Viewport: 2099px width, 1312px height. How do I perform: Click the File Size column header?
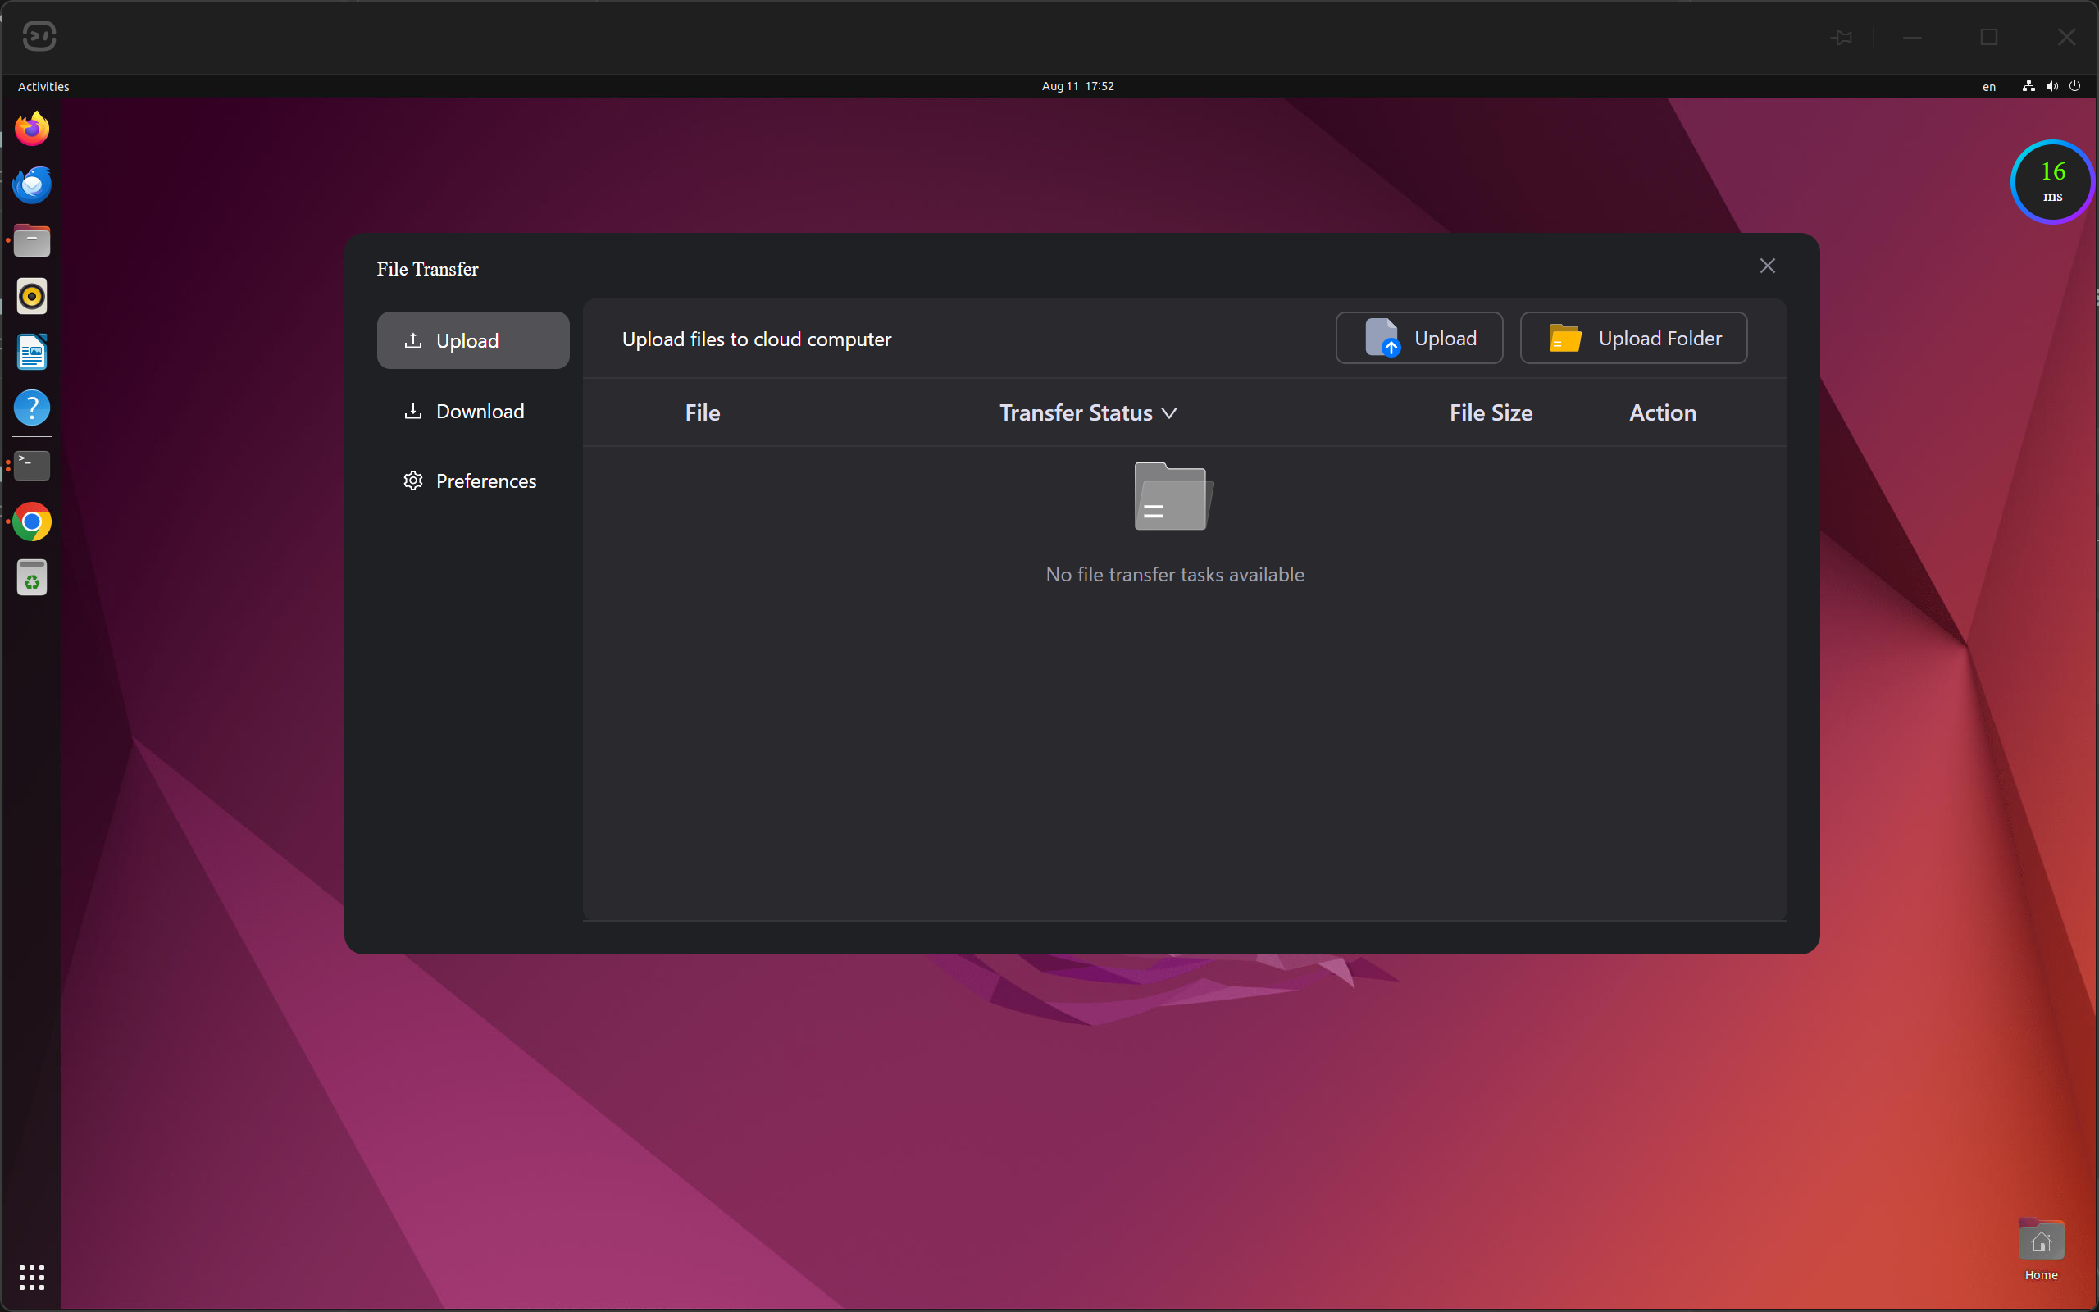point(1491,413)
